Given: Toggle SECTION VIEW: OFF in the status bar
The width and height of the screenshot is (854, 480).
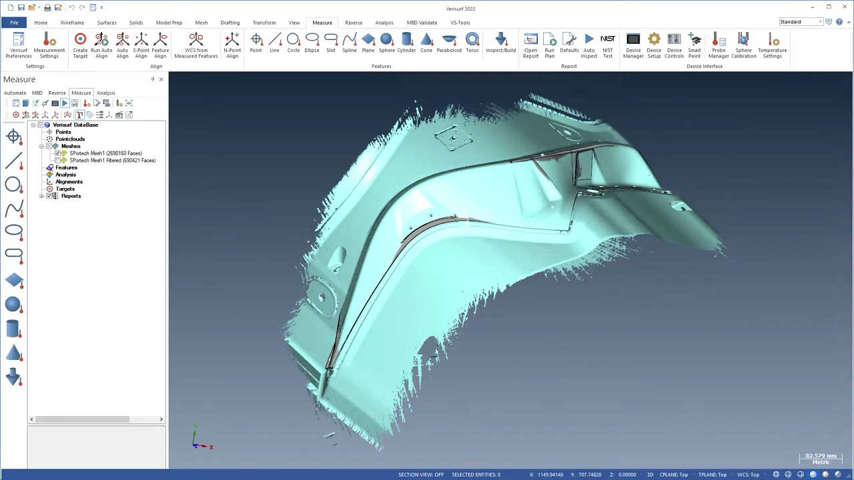Looking at the screenshot, I should point(421,475).
